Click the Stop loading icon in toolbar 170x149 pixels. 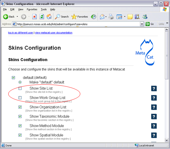[34, 17]
